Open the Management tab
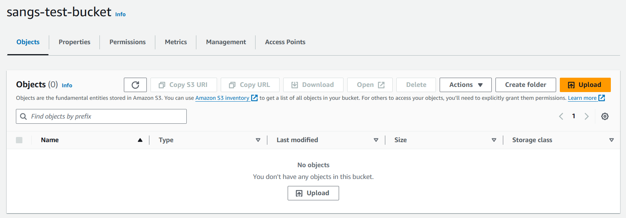 (226, 42)
